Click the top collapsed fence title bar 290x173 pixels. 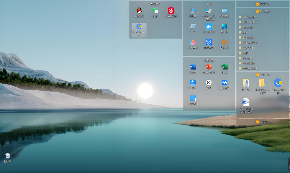(263, 4)
